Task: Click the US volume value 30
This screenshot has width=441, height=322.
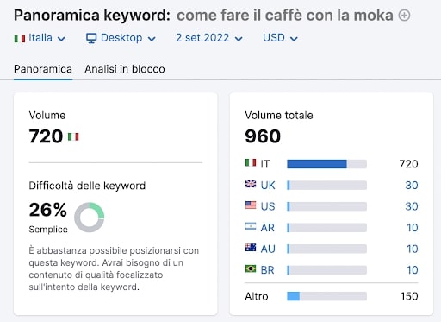Action: click(x=412, y=206)
